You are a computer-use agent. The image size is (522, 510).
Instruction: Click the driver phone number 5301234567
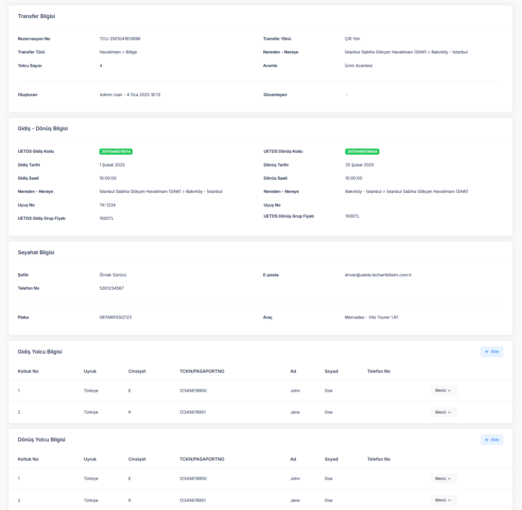111,288
